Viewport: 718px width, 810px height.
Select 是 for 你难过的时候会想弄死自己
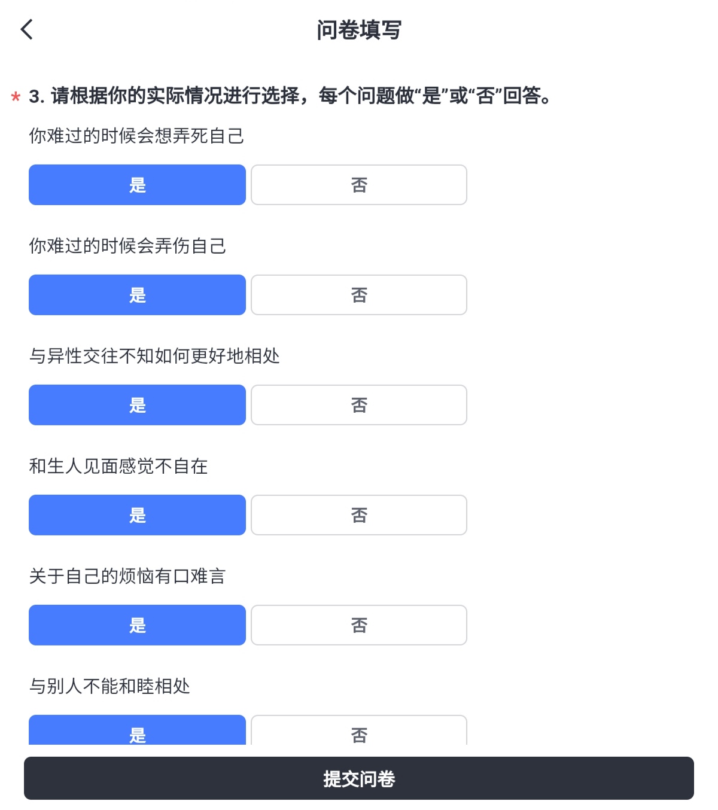click(x=137, y=185)
